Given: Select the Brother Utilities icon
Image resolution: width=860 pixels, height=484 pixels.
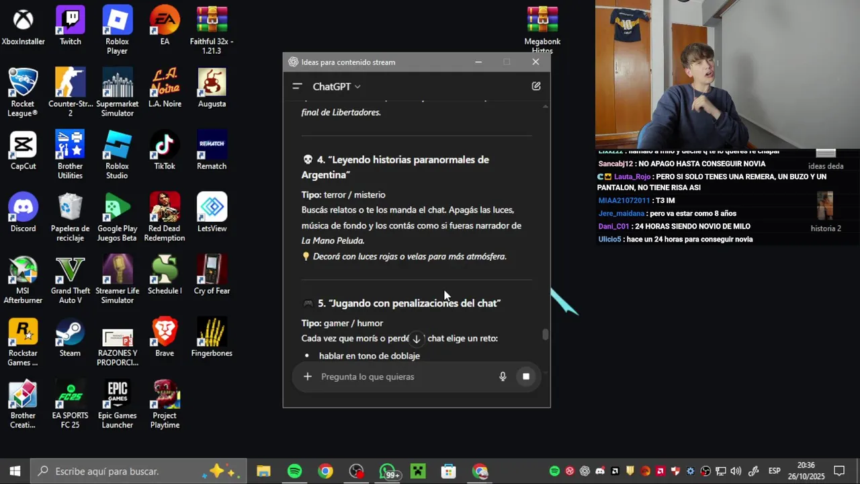Looking at the screenshot, I should (71, 155).
